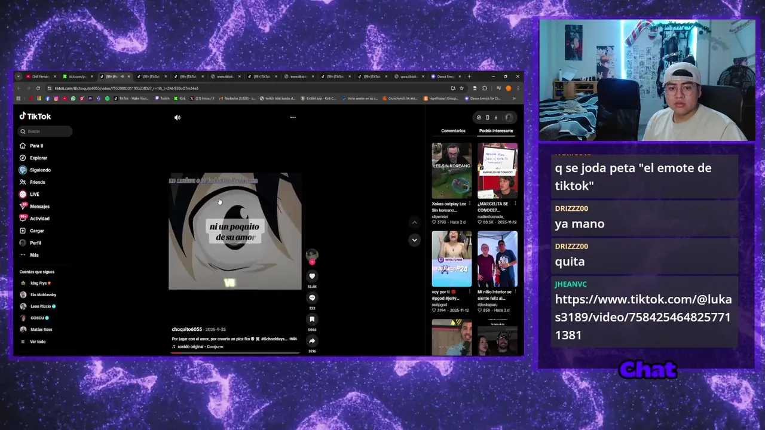This screenshot has width=765, height=430.
Task: Go to previous video with up chevron
Action: 414,222
